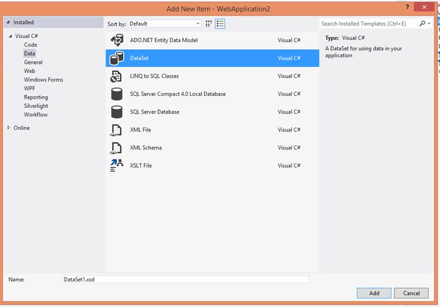Click the XML Schema icon

116,148
